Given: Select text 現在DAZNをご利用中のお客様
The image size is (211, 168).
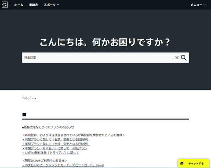Looking at the screenshot, I should (x=44, y=161).
